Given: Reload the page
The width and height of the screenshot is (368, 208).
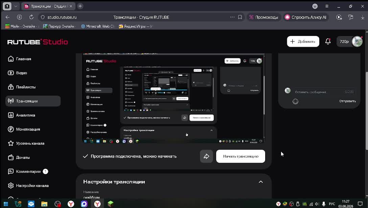Looking at the screenshot, I should tap(31, 17).
